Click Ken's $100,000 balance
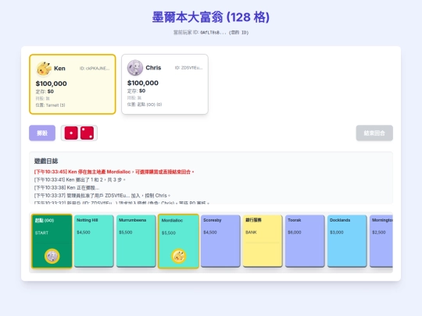Viewport: 422px width, 316px height. click(x=51, y=83)
